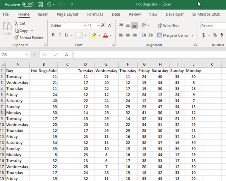Viewport: 226px width, 181px height.
Task: Open Clipboard group dialog launcher
Action: (x=45, y=45)
